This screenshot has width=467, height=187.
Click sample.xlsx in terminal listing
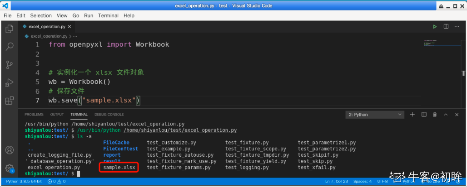(119, 168)
